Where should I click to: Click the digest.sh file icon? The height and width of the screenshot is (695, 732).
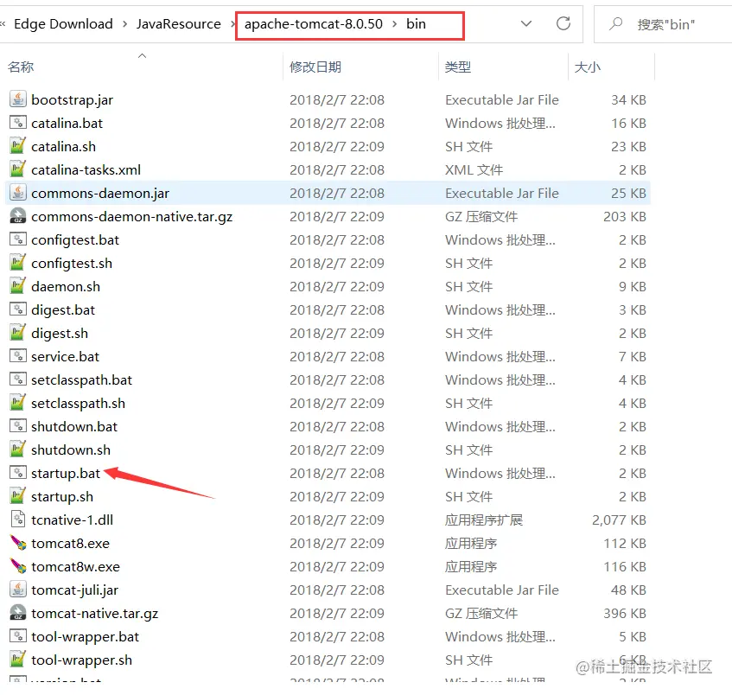click(x=18, y=333)
